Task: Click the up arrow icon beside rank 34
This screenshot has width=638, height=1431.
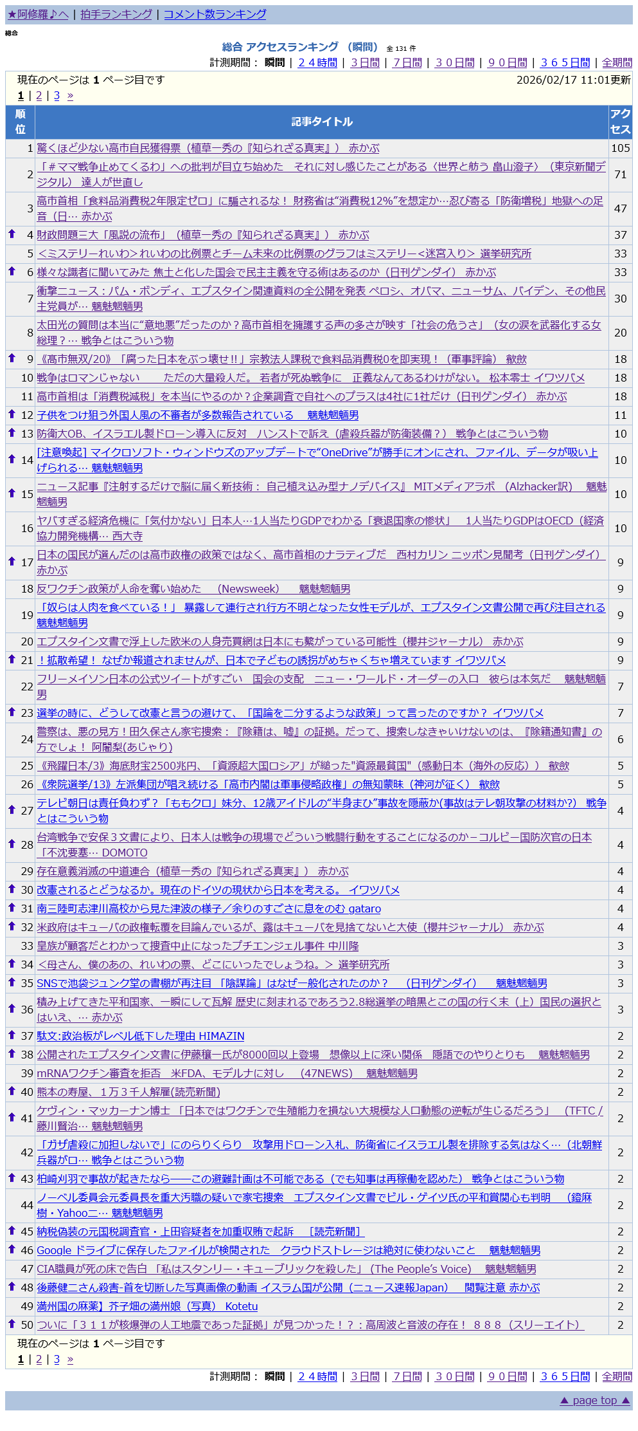Action: 12,963
